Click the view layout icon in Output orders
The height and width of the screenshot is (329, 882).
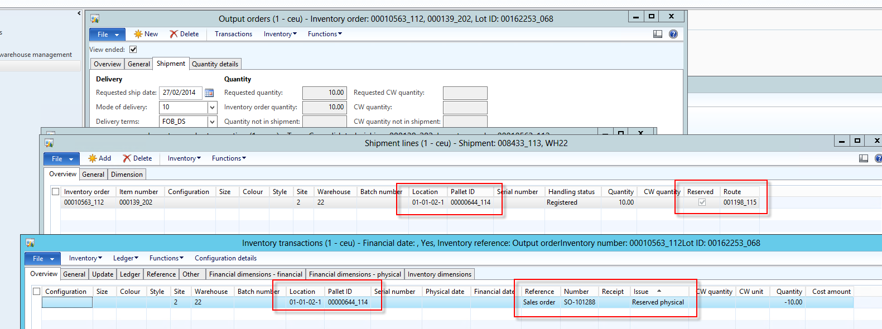[x=658, y=34]
